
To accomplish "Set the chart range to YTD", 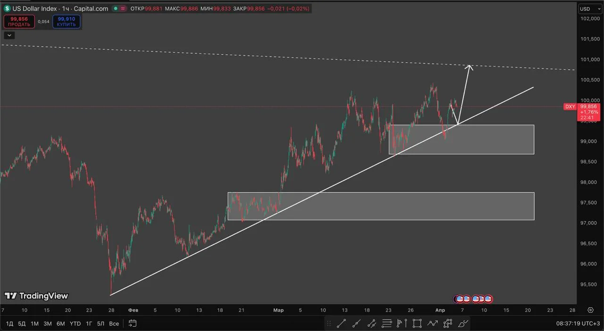I will point(75,323).
